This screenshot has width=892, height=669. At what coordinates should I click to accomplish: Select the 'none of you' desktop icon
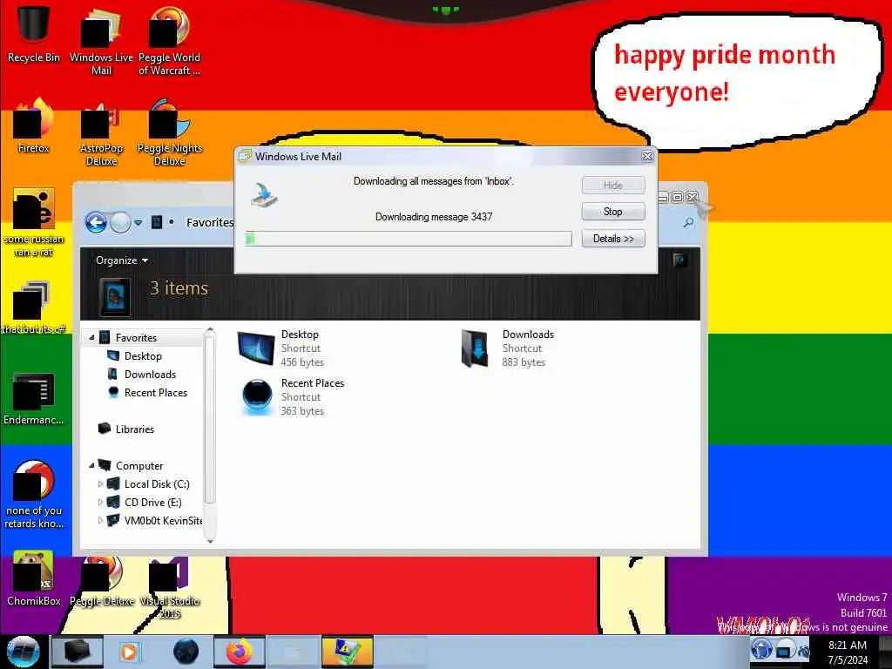33,495
